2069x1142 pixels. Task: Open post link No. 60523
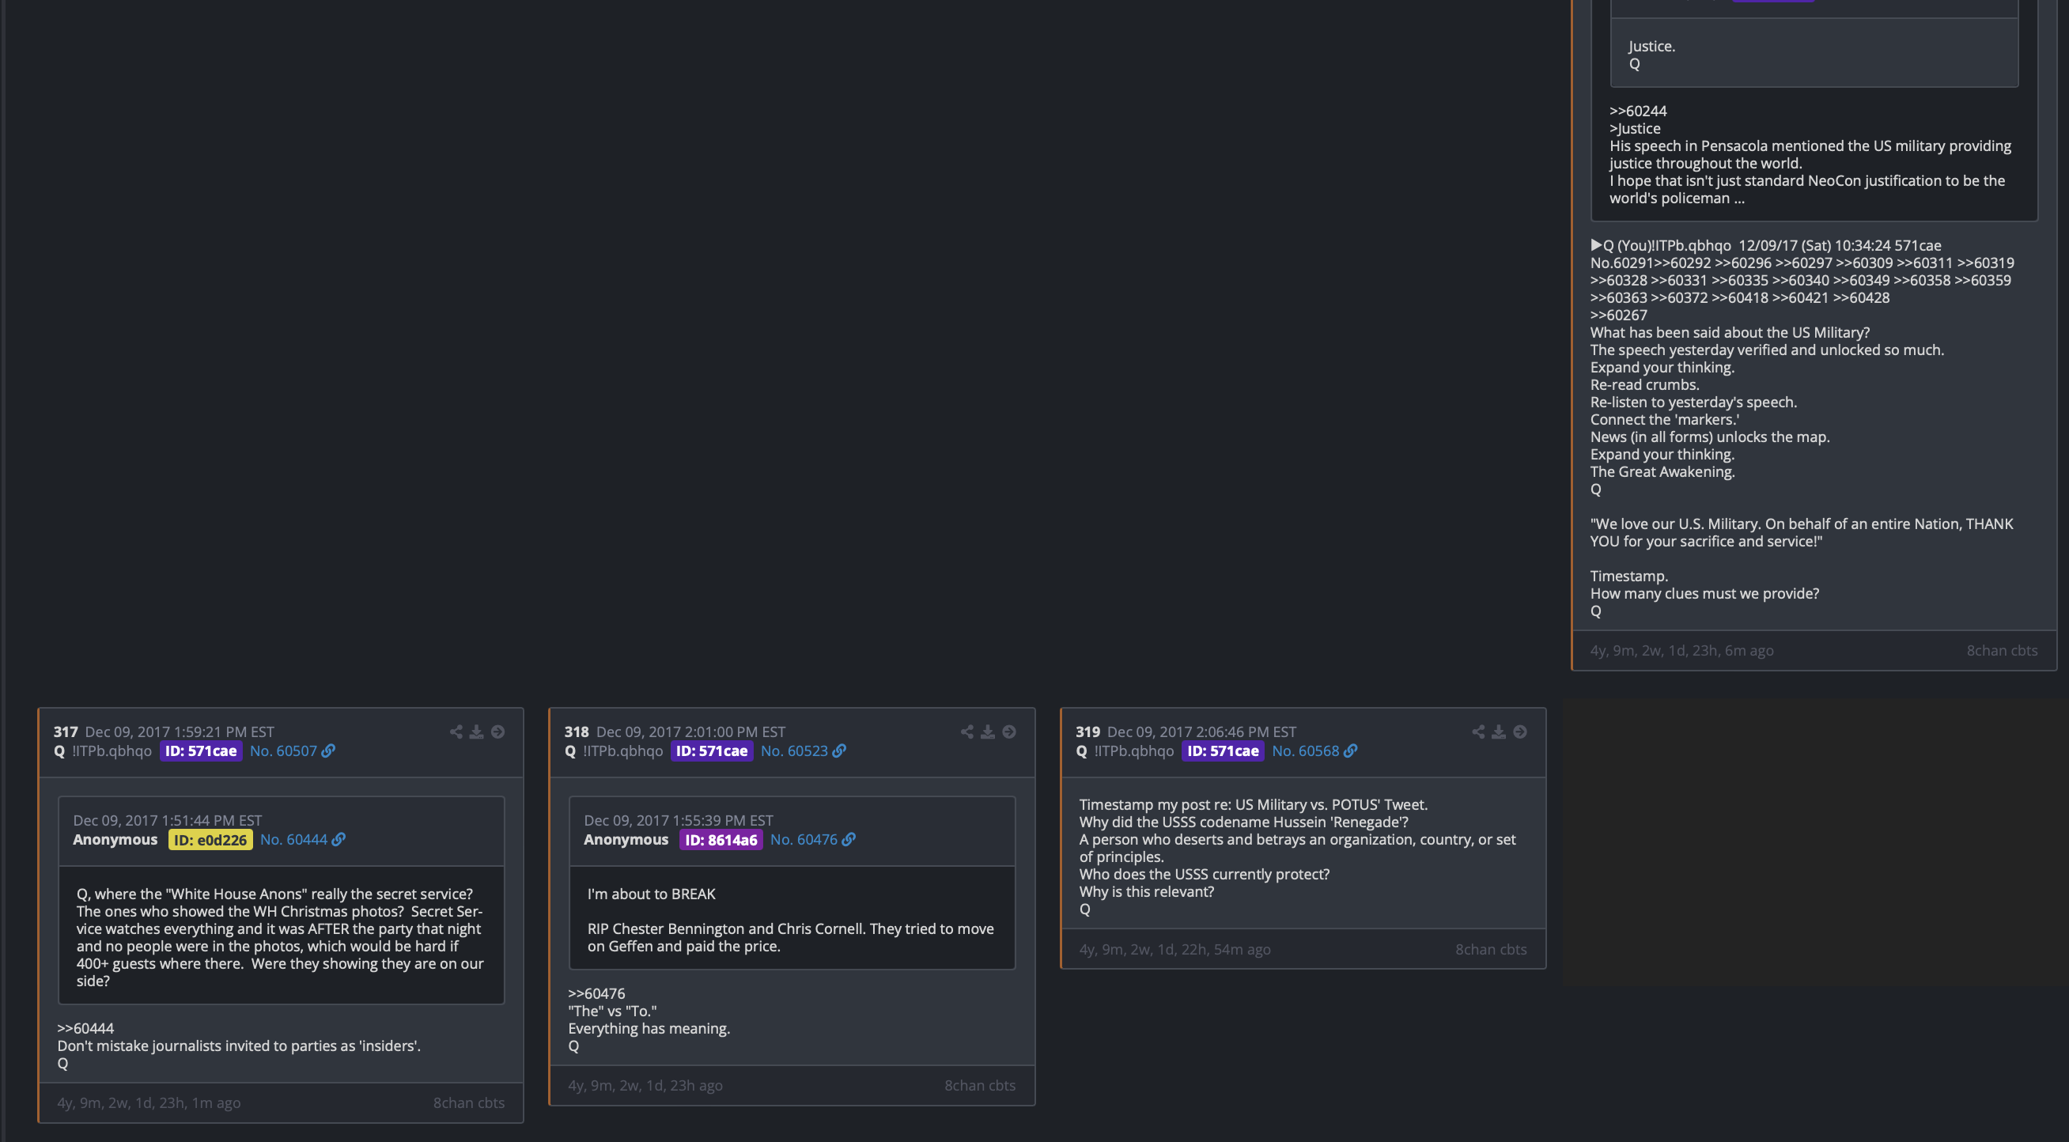tap(794, 751)
